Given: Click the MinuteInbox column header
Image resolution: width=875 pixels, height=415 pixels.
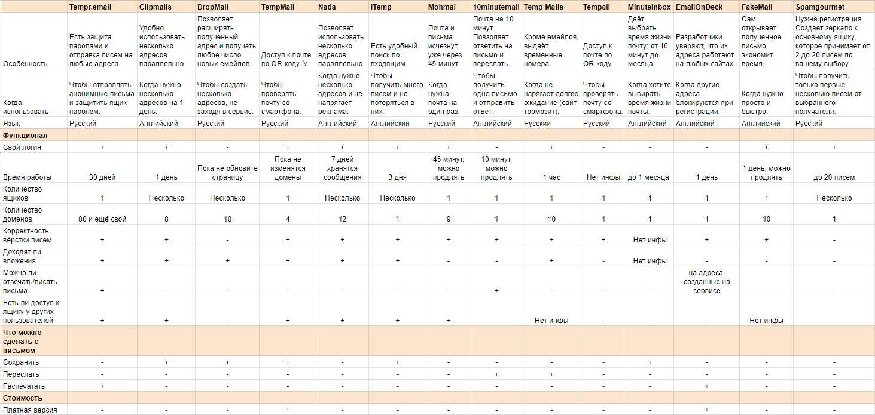Looking at the screenshot, I should click(649, 7).
